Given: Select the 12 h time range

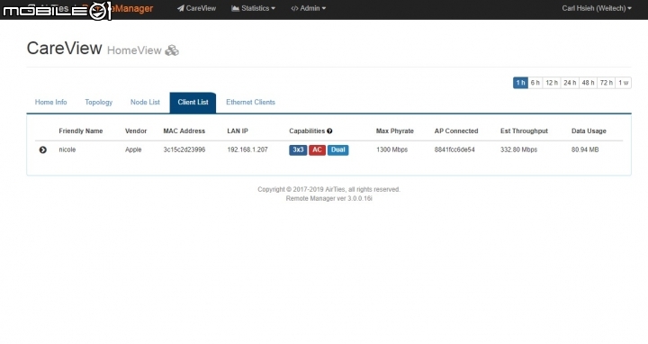Looking at the screenshot, I should 552,83.
